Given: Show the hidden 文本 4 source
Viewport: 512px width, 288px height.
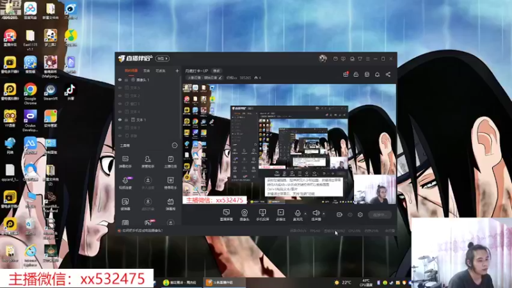Looking at the screenshot, I should (120, 111).
